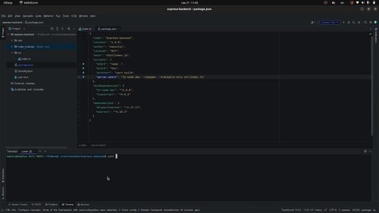The height and width of the screenshot is (213, 379).
Task: Open the Tools menu
Action: (x=66, y=16)
